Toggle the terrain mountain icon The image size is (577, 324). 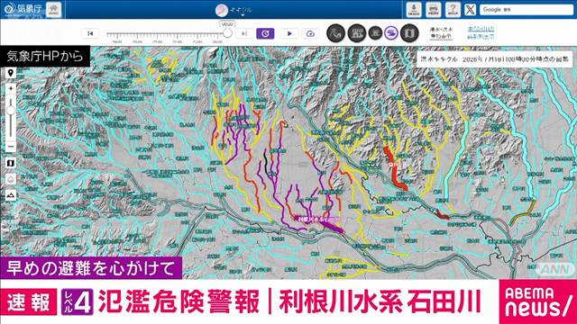point(11,195)
